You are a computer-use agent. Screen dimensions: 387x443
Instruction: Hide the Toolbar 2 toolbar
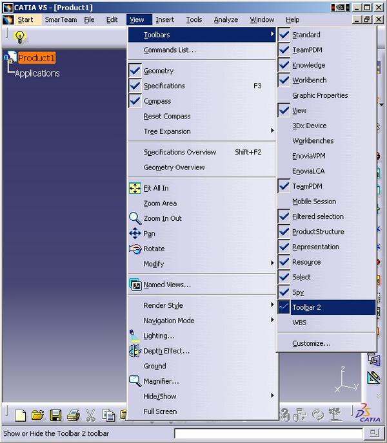327,307
